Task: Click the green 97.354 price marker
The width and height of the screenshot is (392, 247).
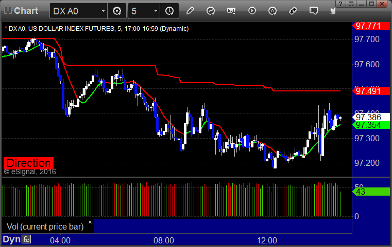Action: [x=371, y=125]
